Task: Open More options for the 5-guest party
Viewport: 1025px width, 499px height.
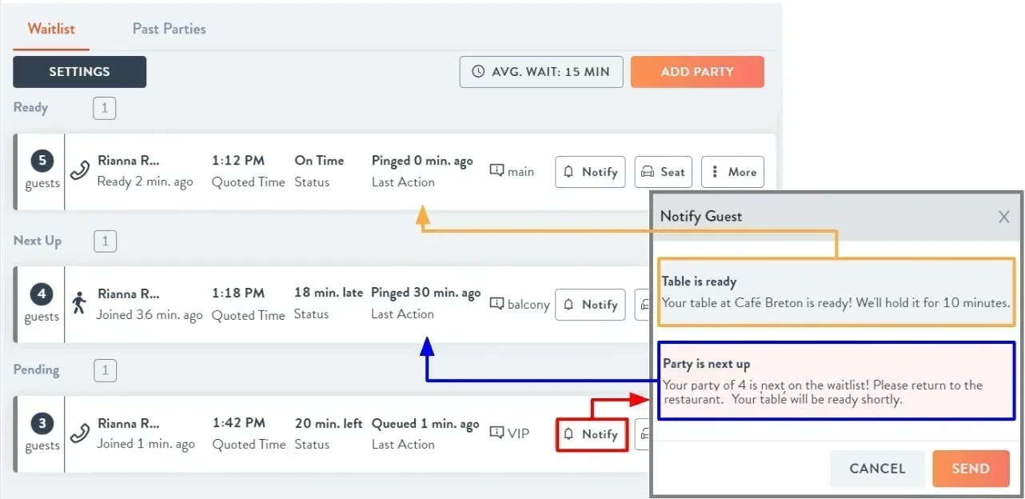Action: coord(732,172)
